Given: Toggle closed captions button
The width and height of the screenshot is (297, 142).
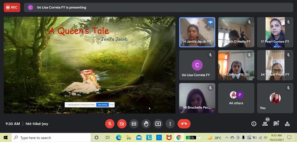Looking at the screenshot, I should point(134,124).
